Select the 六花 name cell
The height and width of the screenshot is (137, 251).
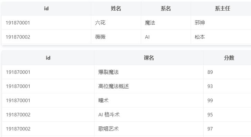(116, 23)
